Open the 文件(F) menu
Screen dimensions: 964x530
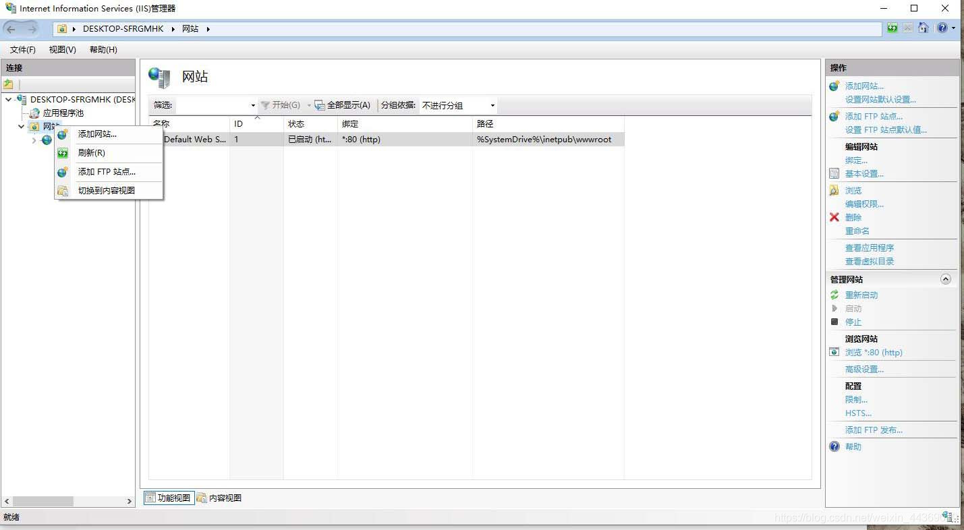23,50
